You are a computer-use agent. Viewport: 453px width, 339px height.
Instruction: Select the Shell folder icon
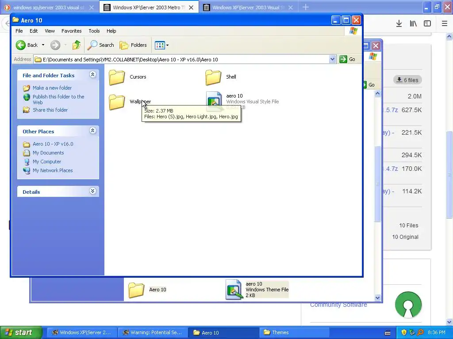pos(213,77)
